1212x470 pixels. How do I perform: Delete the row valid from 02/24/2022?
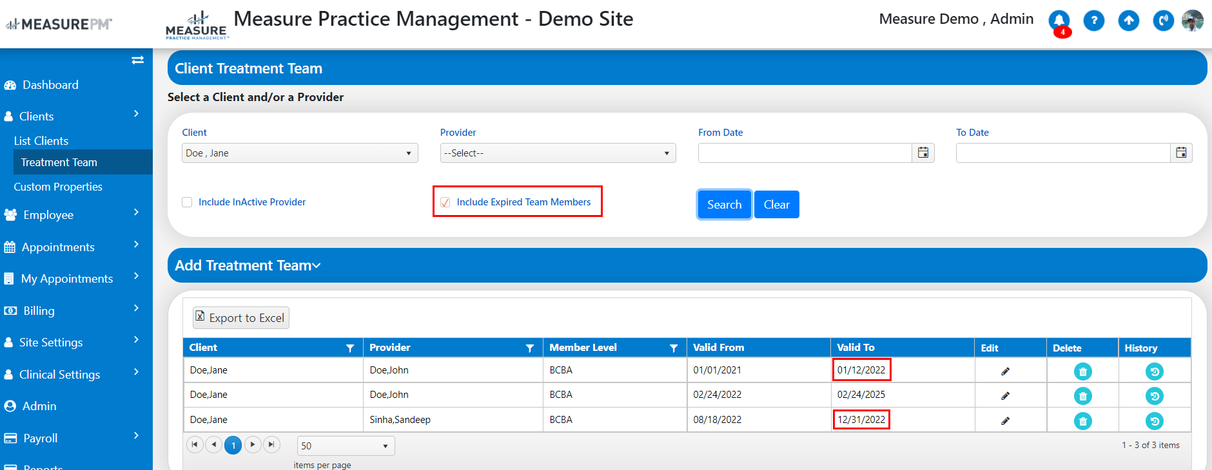click(x=1083, y=396)
